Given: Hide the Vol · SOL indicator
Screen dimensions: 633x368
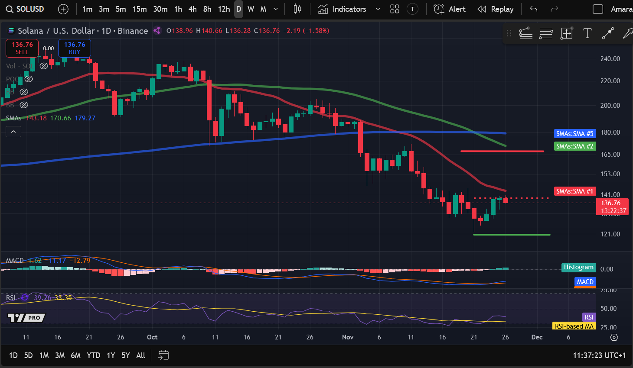Looking at the screenshot, I should pyautogui.click(x=43, y=66).
